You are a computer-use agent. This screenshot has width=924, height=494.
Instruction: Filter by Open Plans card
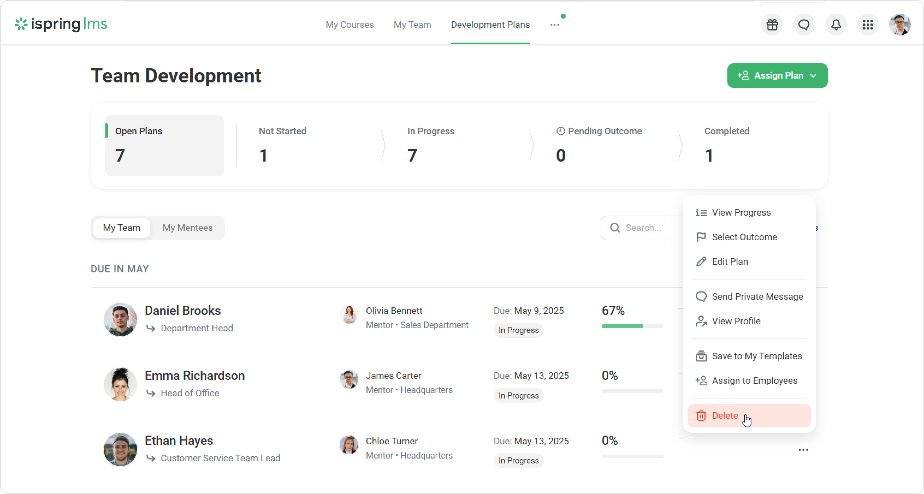pos(164,145)
